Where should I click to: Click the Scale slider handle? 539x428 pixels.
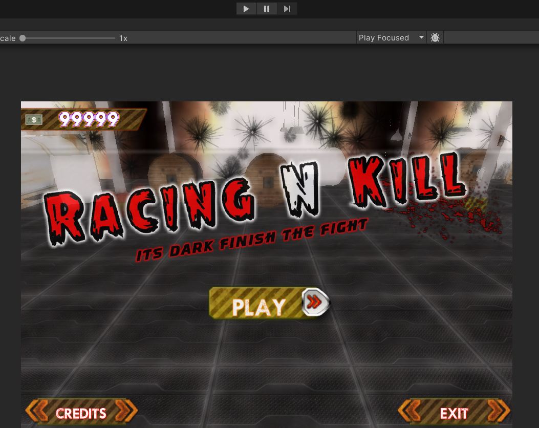[x=23, y=38]
